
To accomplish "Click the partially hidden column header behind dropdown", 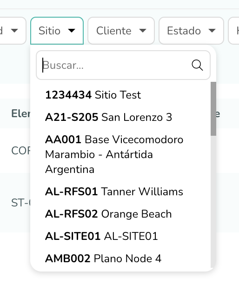I will pyautogui.click(x=21, y=113).
